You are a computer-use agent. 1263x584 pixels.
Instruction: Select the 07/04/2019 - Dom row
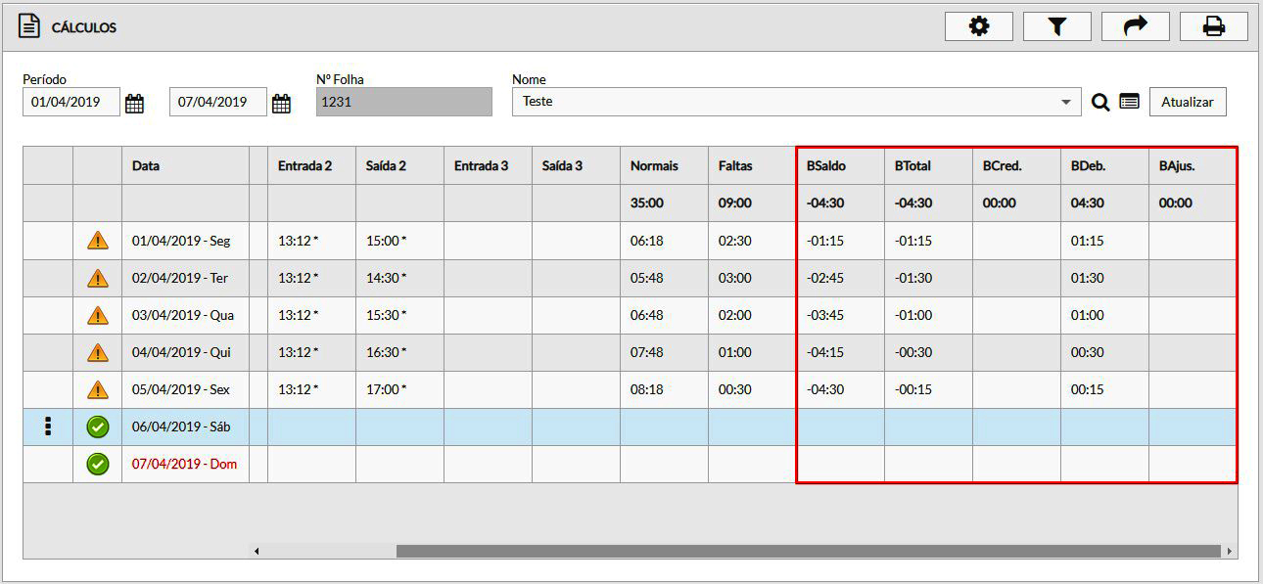click(x=184, y=464)
